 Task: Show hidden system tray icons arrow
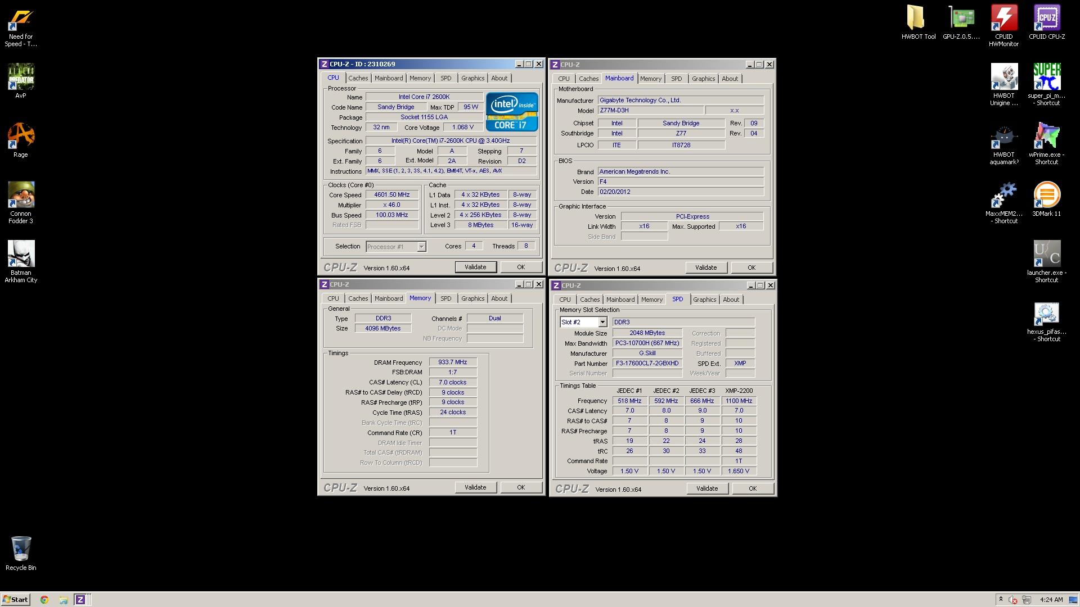tap(1001, 600)
